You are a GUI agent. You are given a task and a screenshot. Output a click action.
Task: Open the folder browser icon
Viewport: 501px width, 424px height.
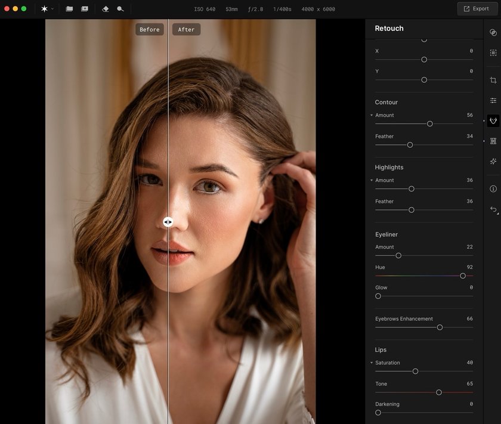point(69,9)
